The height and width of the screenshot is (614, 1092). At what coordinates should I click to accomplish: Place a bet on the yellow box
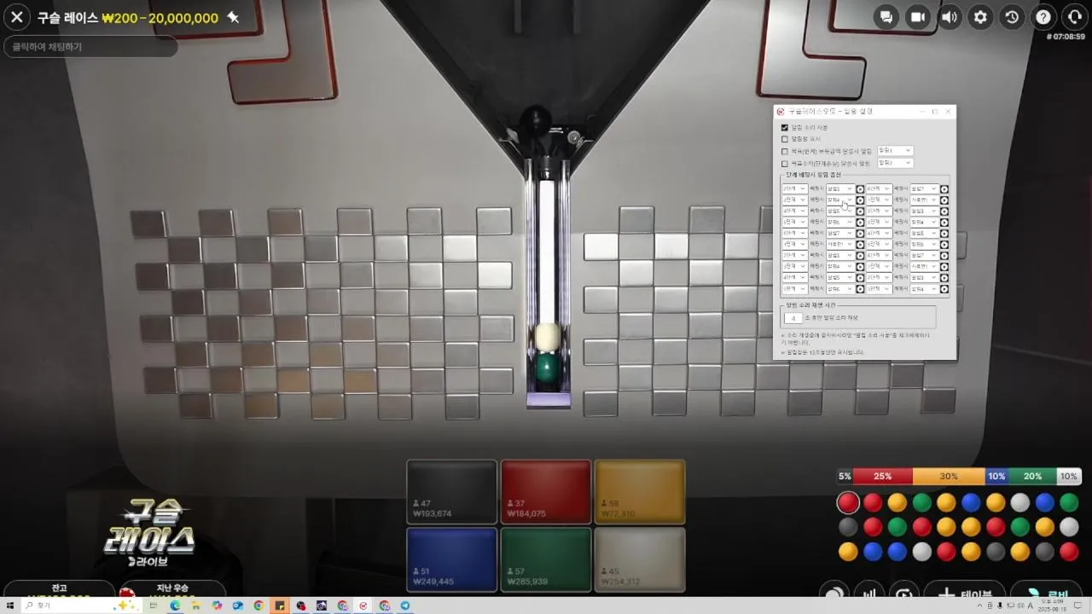click(x=640, y=492)
